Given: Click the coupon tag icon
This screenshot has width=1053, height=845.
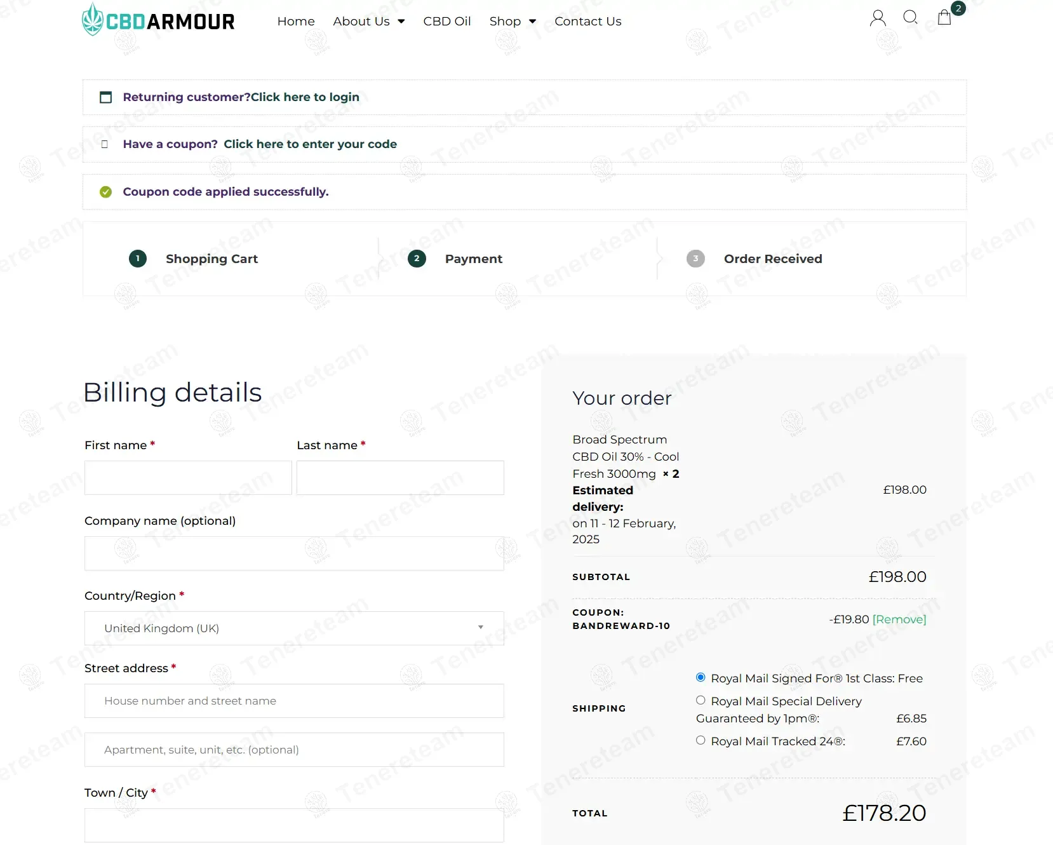Looking at the screenshot, I should coord(105,144).
